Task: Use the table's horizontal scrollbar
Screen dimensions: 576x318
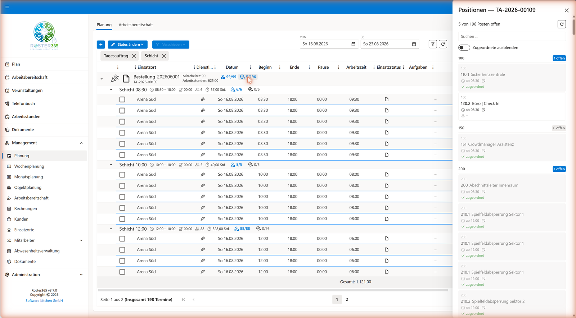Action: coord(273,290)
